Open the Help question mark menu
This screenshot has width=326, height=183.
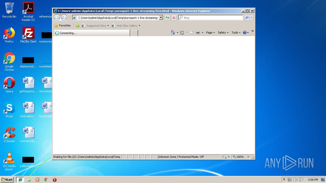point(246,33)
